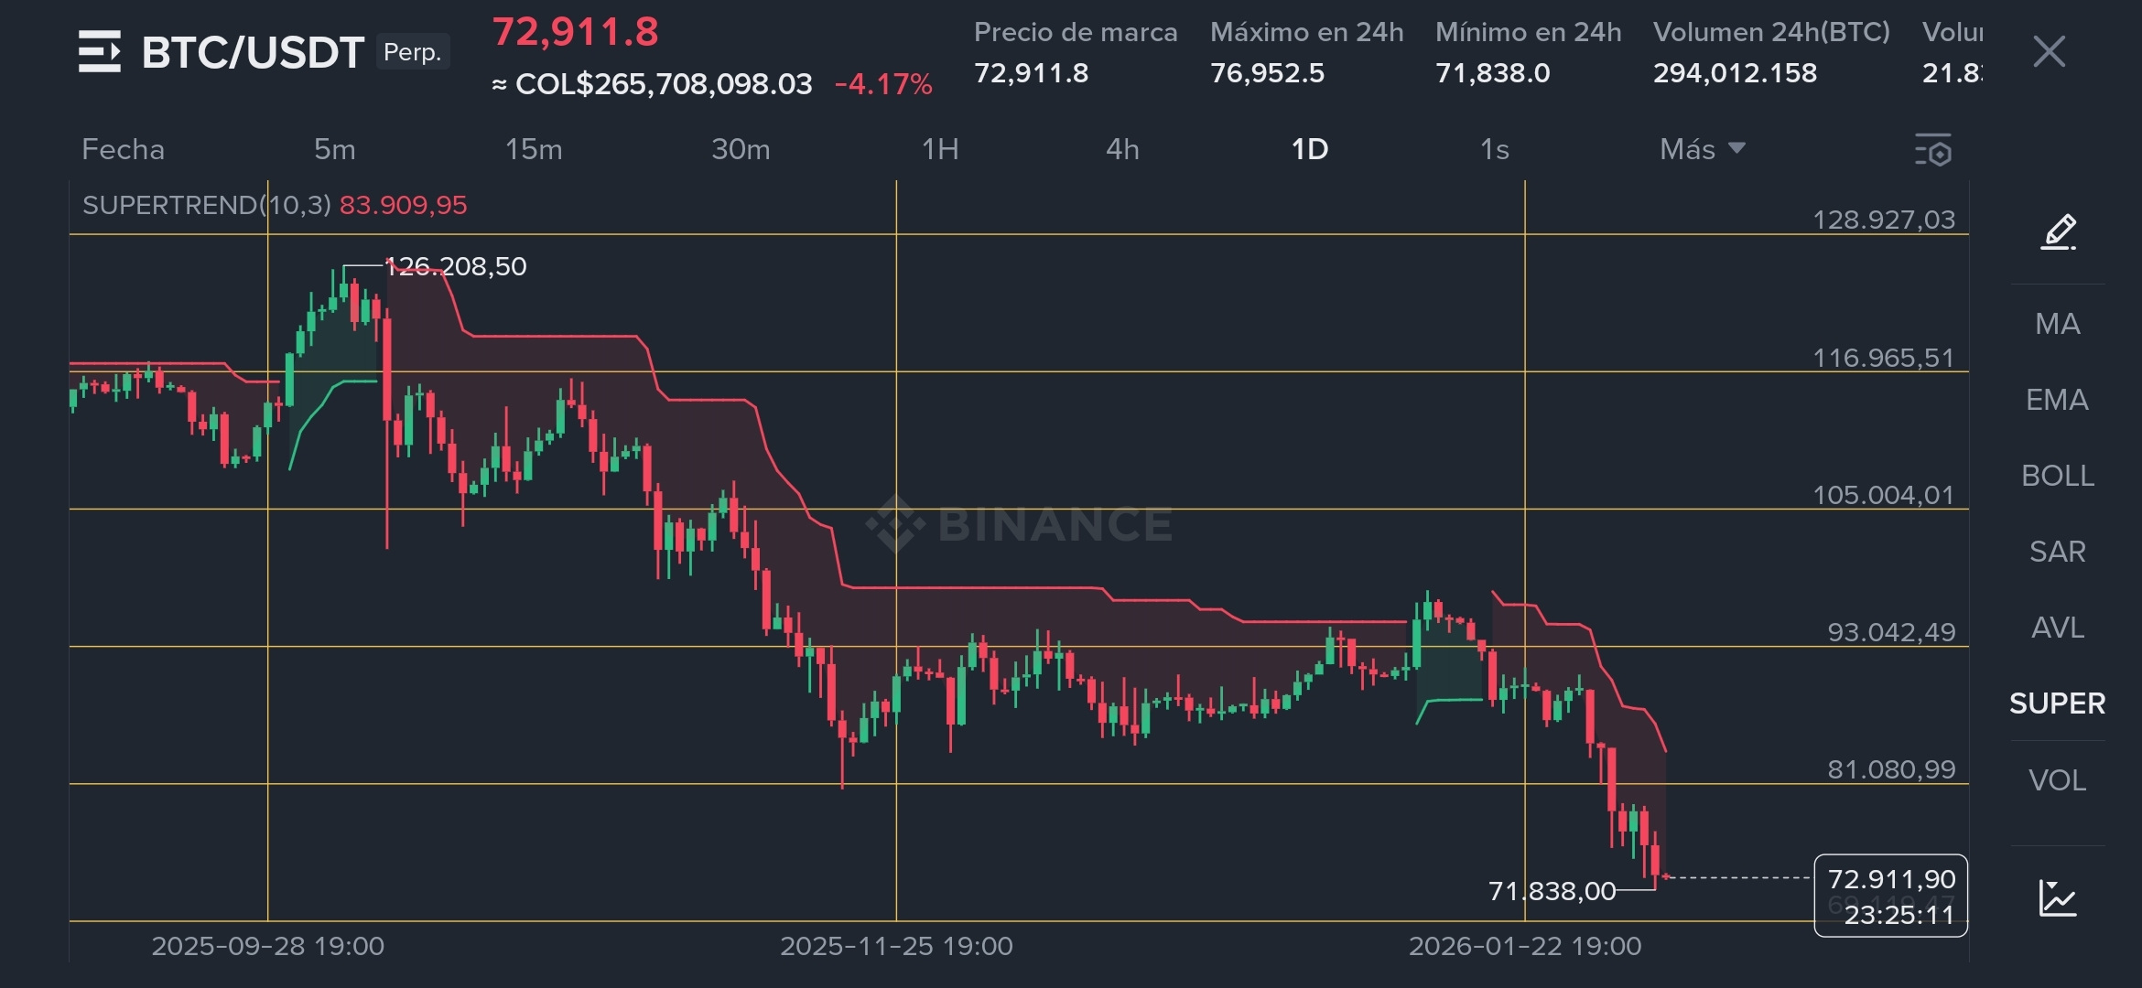Click the BTC/USDT pair name
This screenshot has height=988, width=2142.
(253, 52)
